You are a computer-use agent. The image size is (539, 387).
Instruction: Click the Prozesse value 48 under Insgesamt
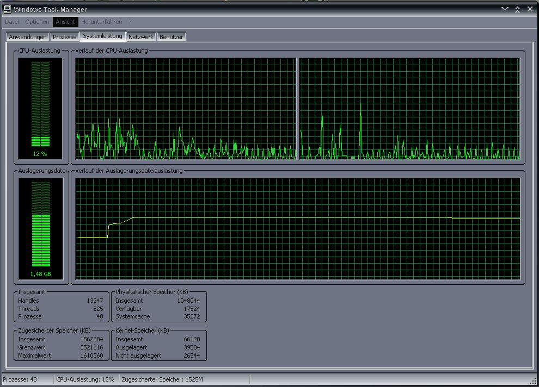coord(100,316)
